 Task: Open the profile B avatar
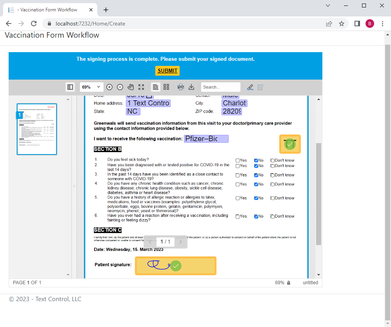click(369, 24)
